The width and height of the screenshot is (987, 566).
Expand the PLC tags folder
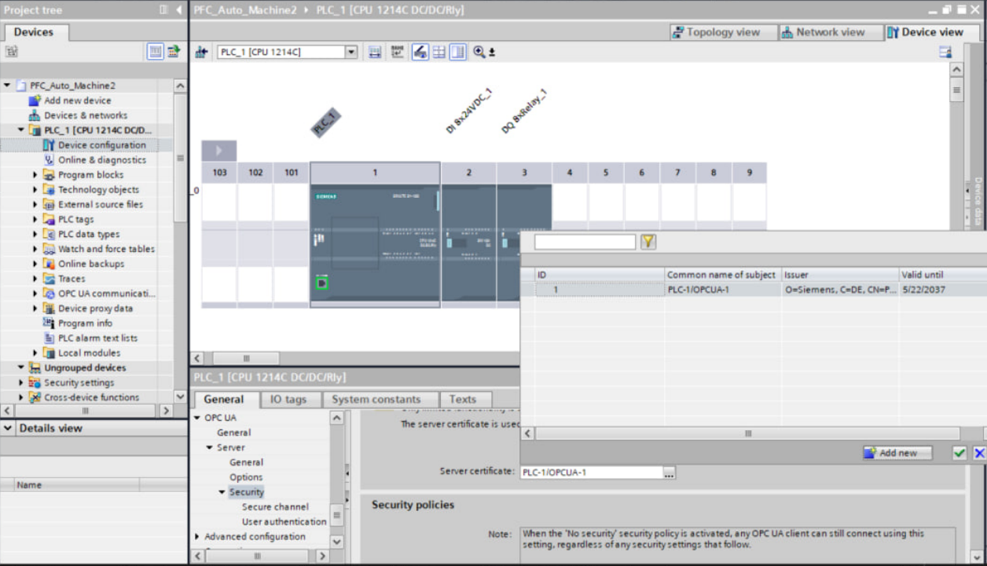(35, 220)
